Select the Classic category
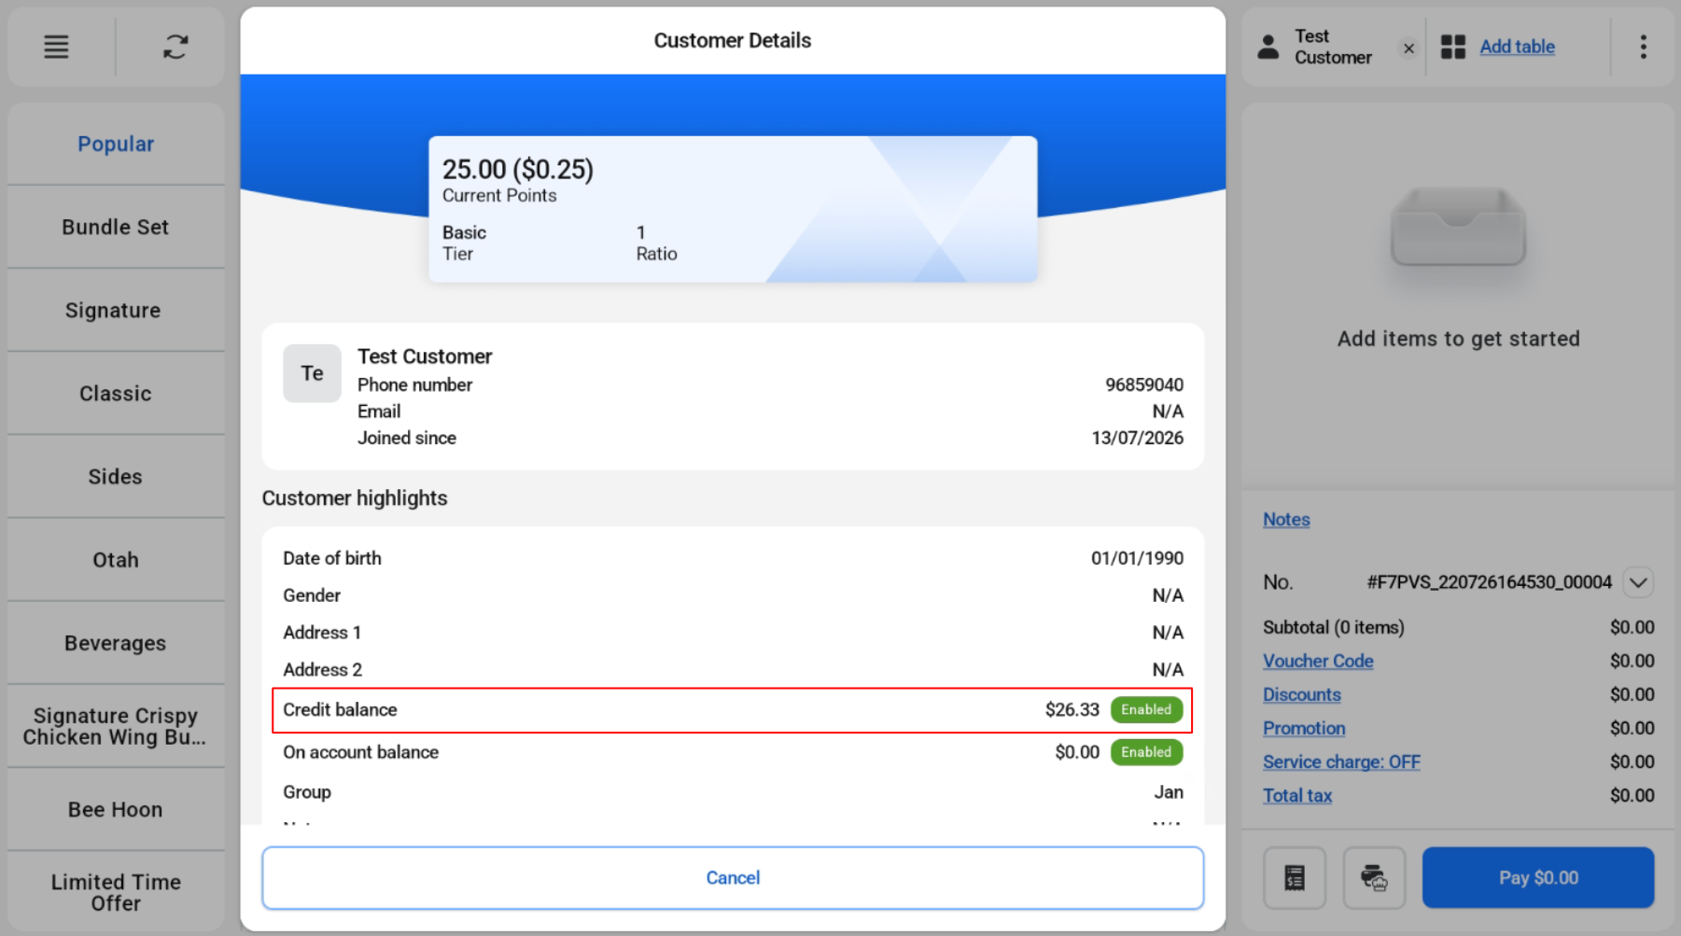The height and width of the screenshot is (936, 1681). point(116,393)
